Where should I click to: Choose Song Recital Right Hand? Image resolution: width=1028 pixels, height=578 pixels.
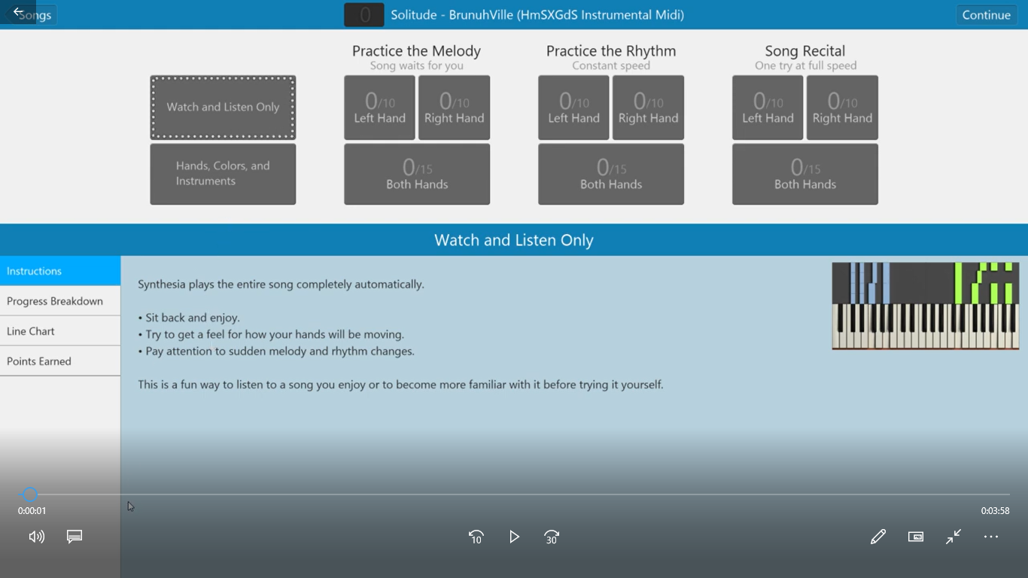tap(842, 108)
